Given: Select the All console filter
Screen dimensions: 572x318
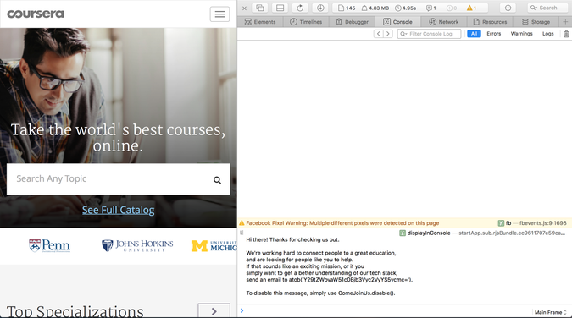Looking at the screenshot, I should (474, 34).
